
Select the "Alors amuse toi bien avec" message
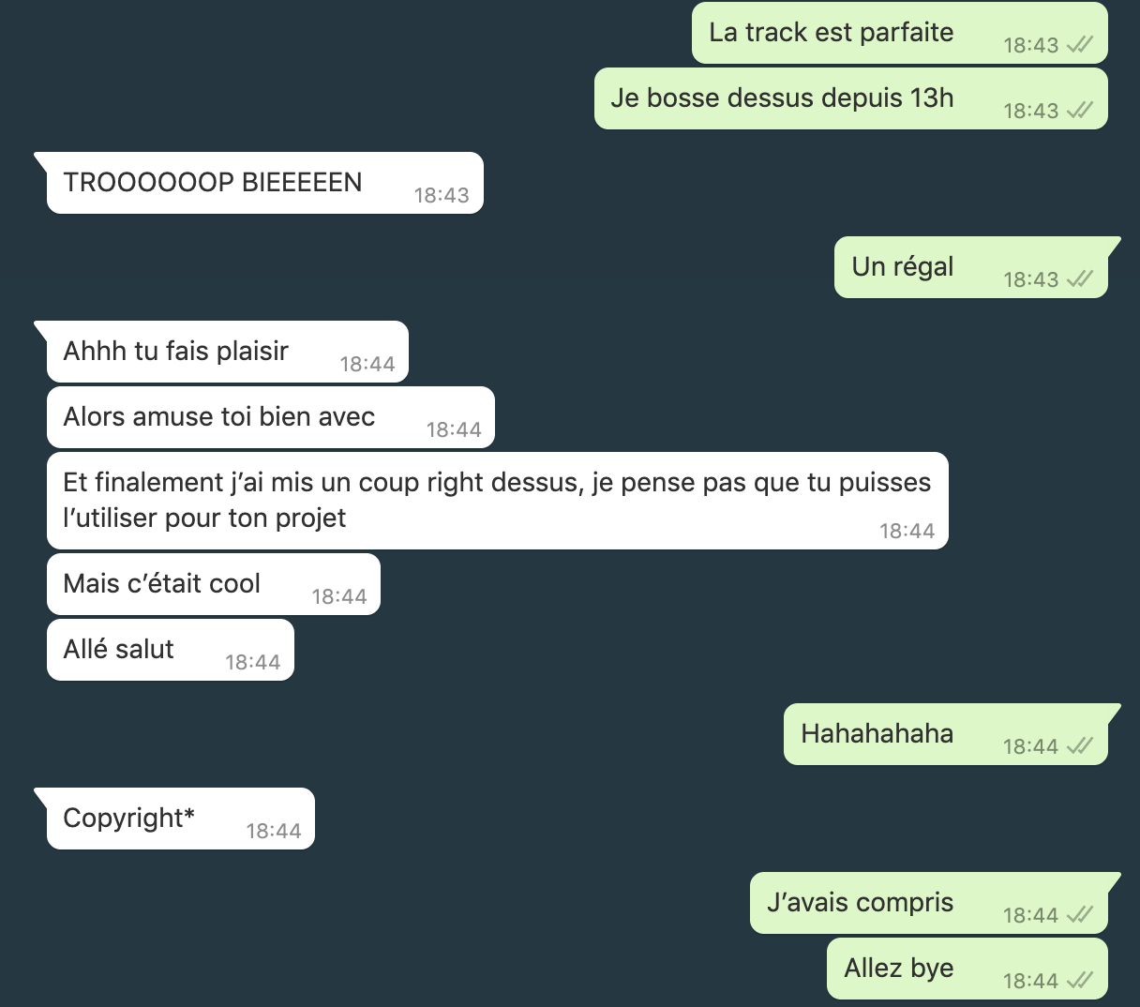tap(271, 417)
